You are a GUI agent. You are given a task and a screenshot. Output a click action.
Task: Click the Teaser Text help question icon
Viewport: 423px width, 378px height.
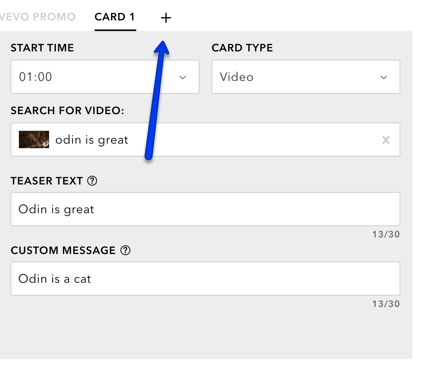[92, 181]
